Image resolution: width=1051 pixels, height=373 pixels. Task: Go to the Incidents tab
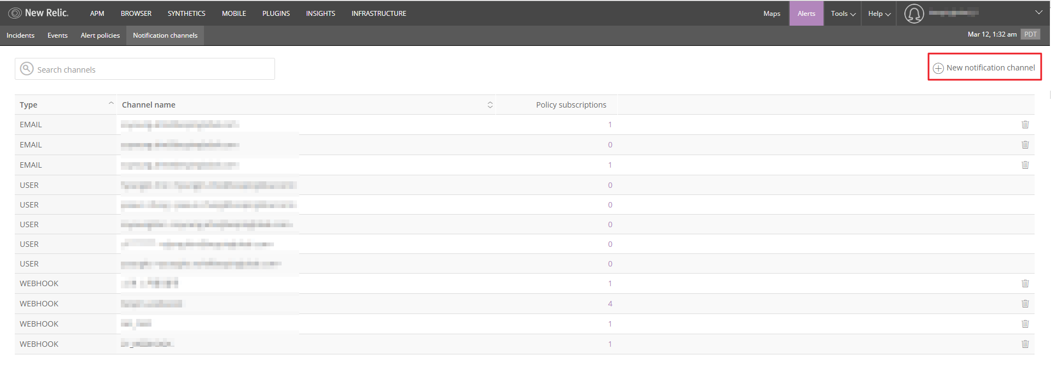coord(20,35)
